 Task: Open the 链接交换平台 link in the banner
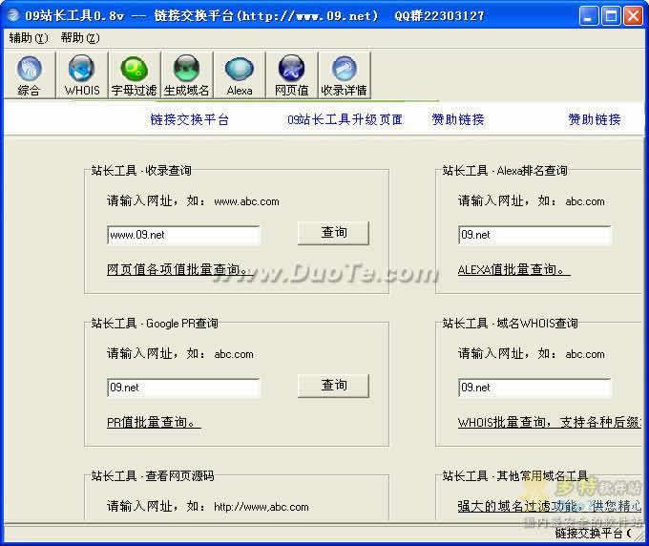click(x=190, y=119)
